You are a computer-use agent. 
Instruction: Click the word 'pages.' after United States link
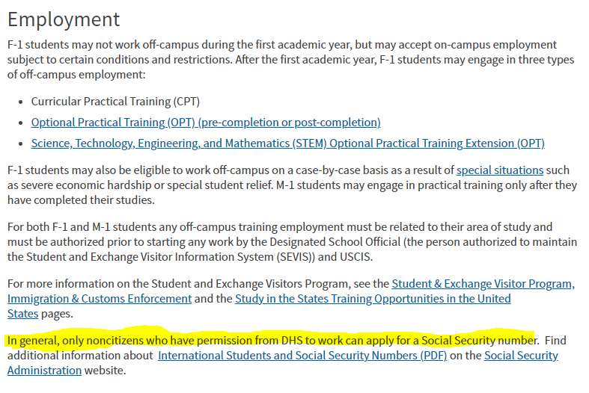click(x=58, y=314)
